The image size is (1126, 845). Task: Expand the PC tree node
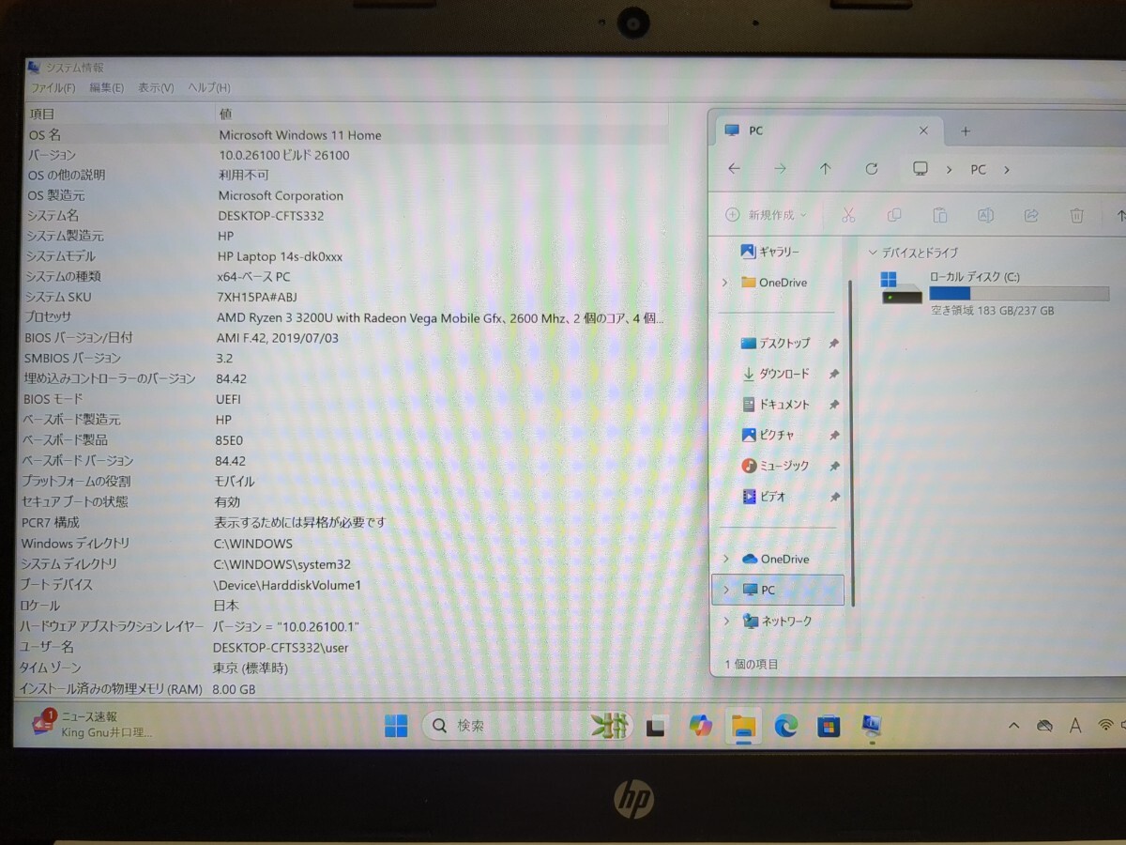coord(724,590)
